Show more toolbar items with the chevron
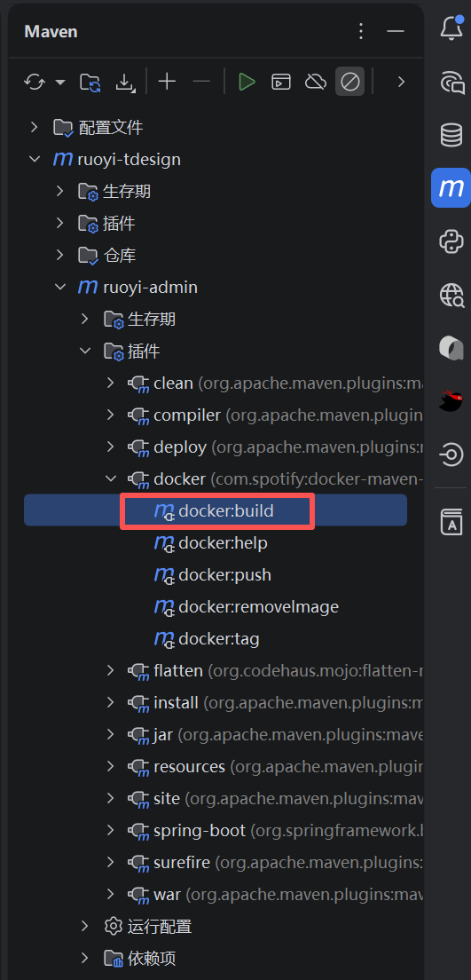 point(402,82)
